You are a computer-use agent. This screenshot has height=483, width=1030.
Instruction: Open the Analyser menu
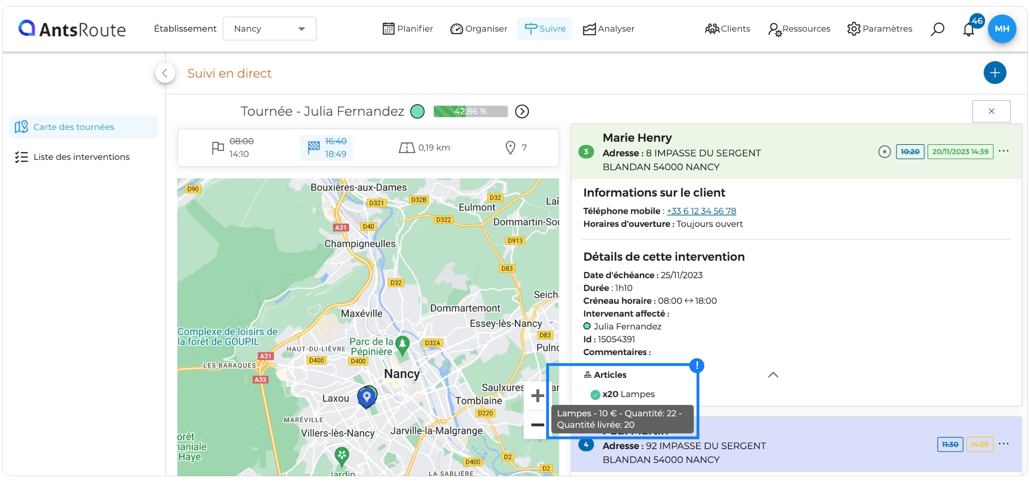click(x=609, y=29)
